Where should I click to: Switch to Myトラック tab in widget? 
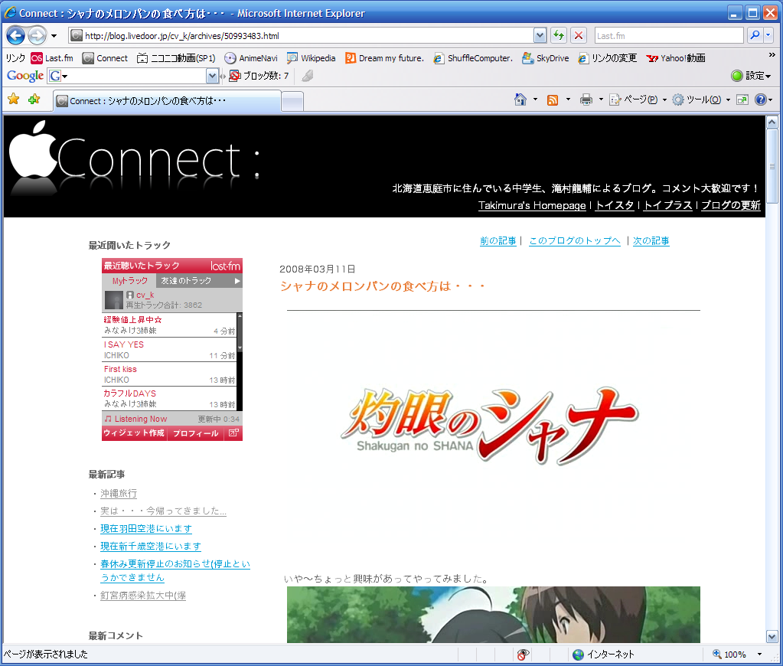pyautogui.click(x=129, y=281)
